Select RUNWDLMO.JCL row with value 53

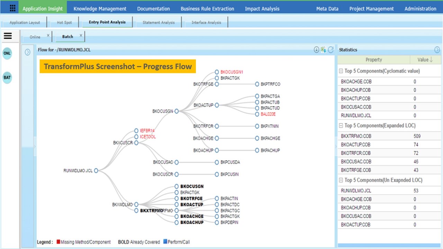[389, 191]
